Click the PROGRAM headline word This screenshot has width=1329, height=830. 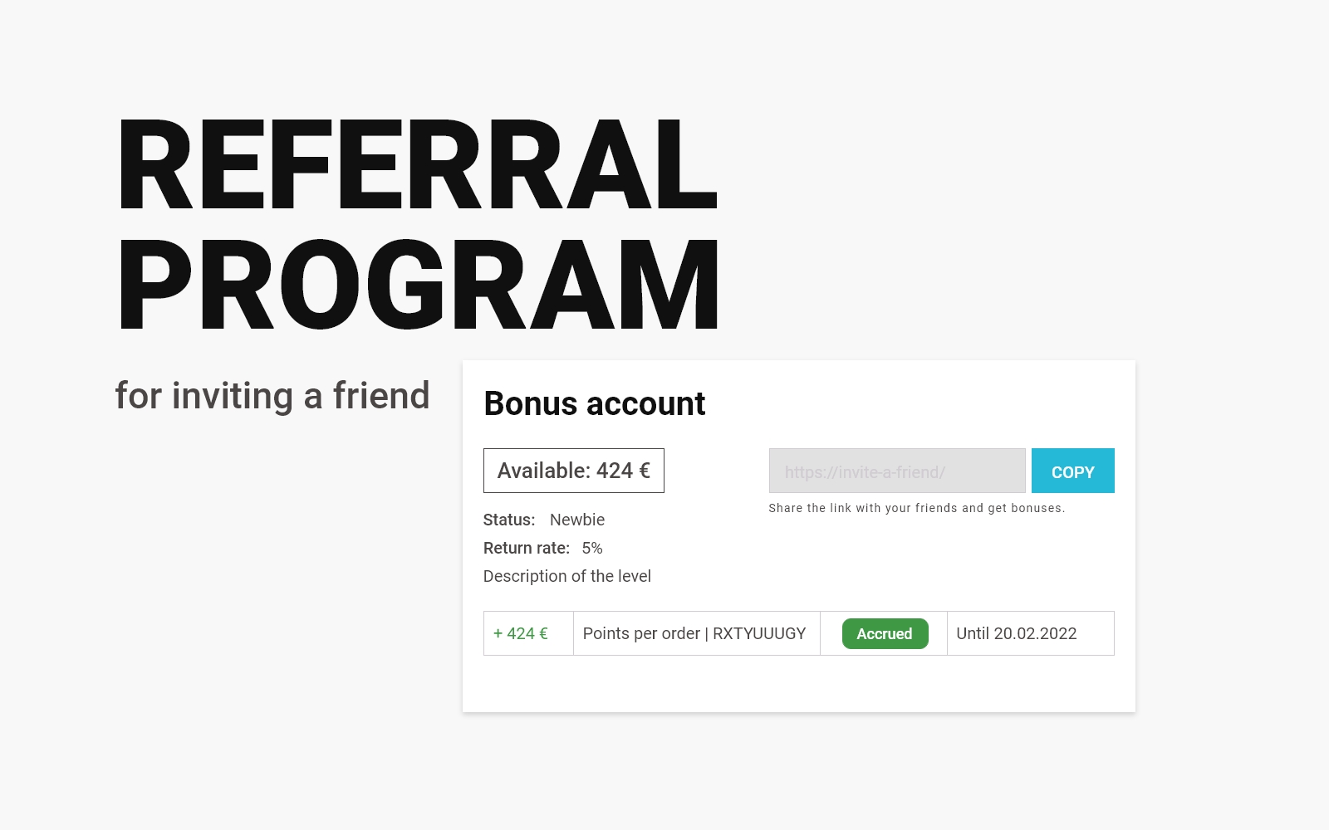pyautogui.click(x=419, y=285)
